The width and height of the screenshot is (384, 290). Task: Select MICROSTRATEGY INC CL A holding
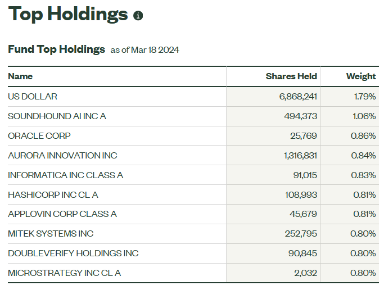[x=64, y=273]
